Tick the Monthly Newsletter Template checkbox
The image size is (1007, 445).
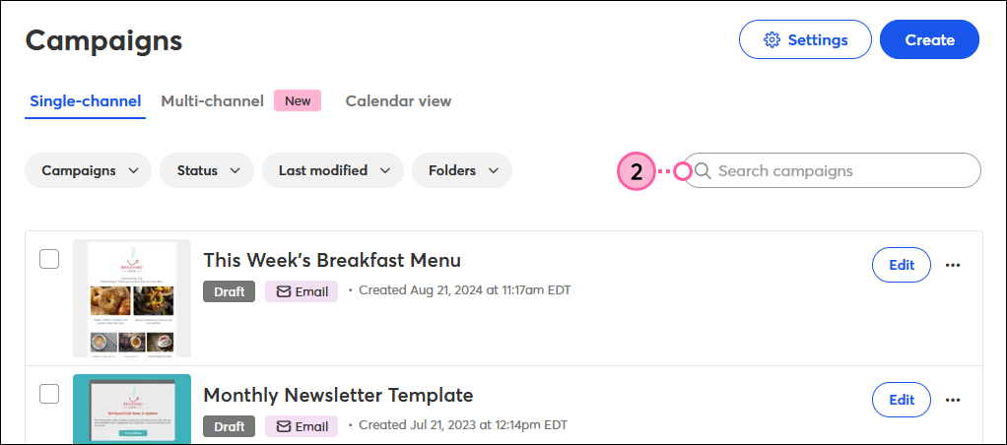(x=49, y=394)
